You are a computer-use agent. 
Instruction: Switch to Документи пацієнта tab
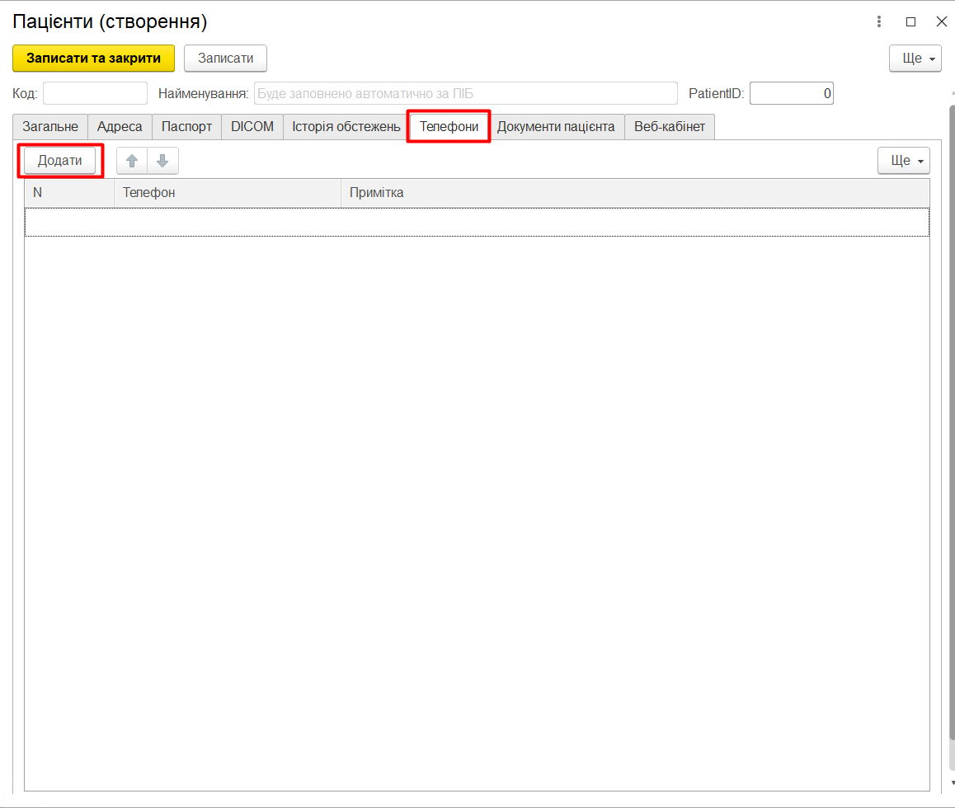click(555, 127)
